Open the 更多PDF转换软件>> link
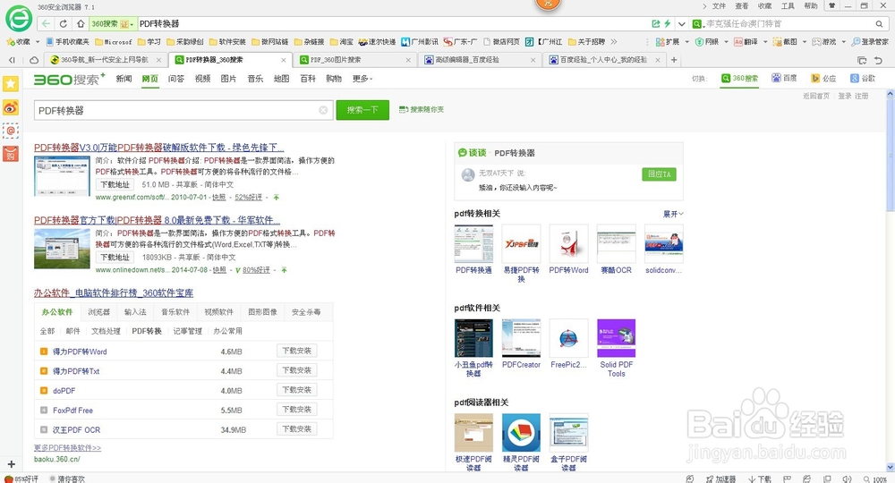Viewport: 895px width, 483px height. point(67,447)
